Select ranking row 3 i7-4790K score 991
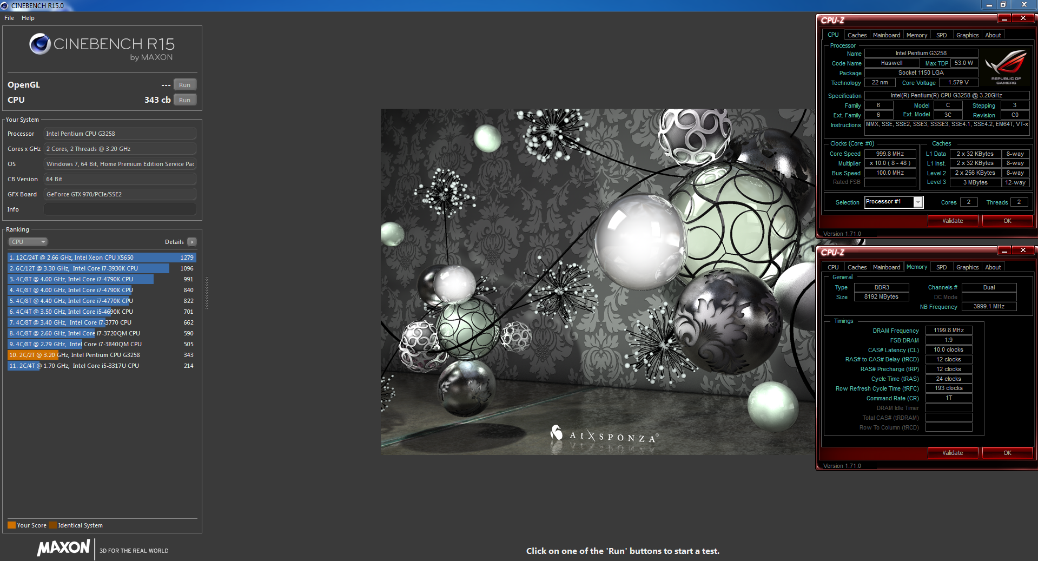This screenshot has height=561, width=1038. click(x=102, y=279)
